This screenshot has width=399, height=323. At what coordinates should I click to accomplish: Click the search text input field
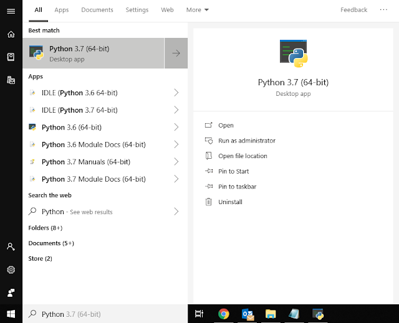pyautogui.click(x=105, y=314)
